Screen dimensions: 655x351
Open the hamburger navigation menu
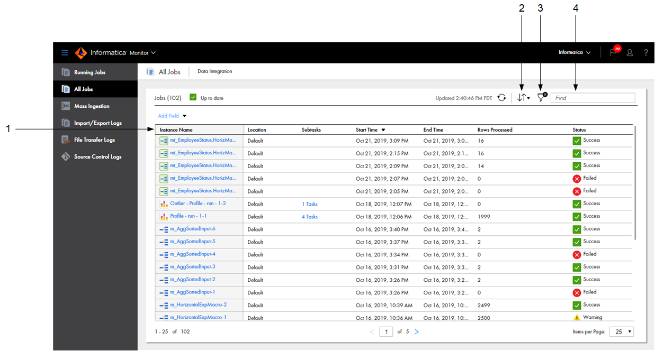[x=65, y=53]
